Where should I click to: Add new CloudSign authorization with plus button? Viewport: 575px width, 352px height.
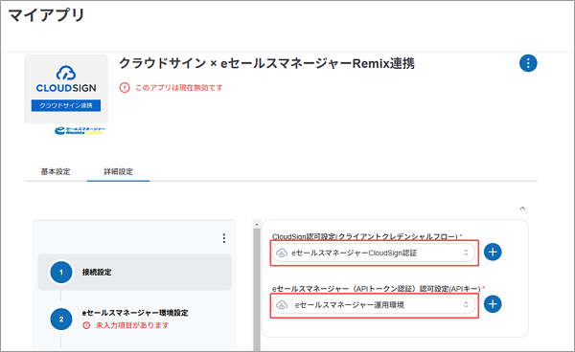click(x=493, y=253)
